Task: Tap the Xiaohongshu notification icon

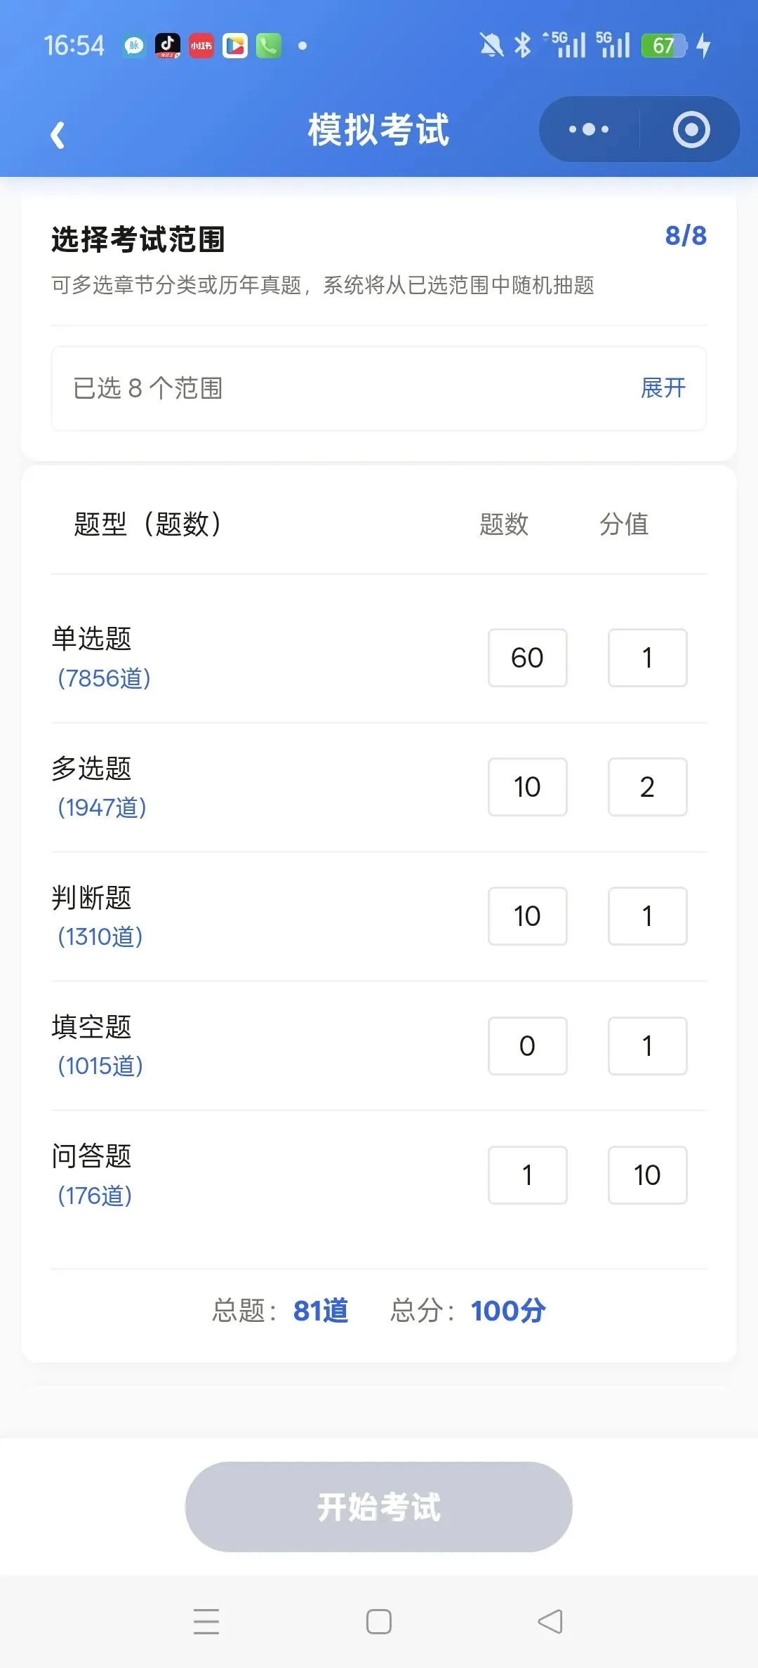Action: (201, 46)
